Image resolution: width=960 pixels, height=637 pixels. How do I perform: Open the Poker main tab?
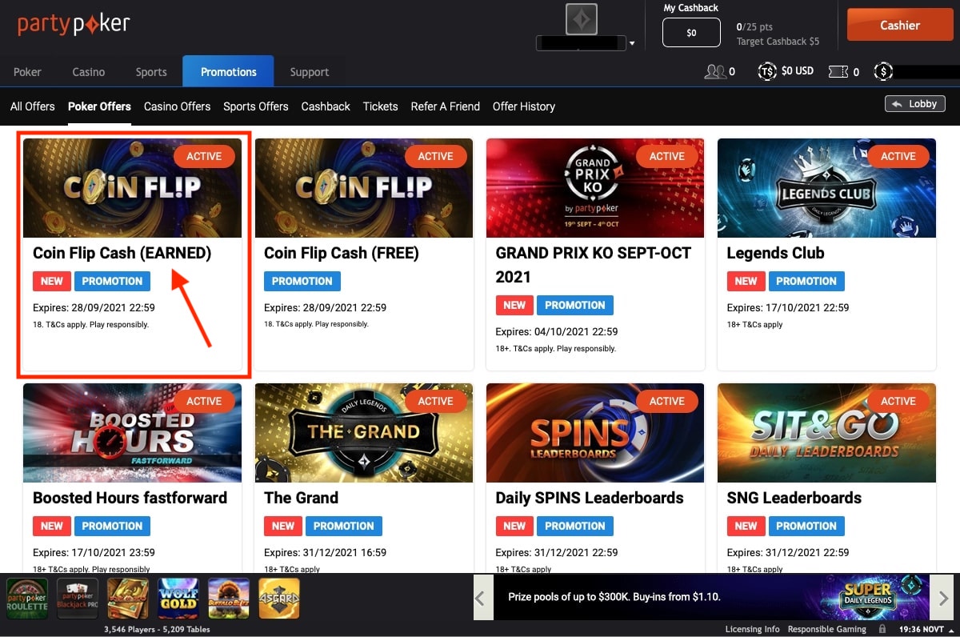click(27, 72)
